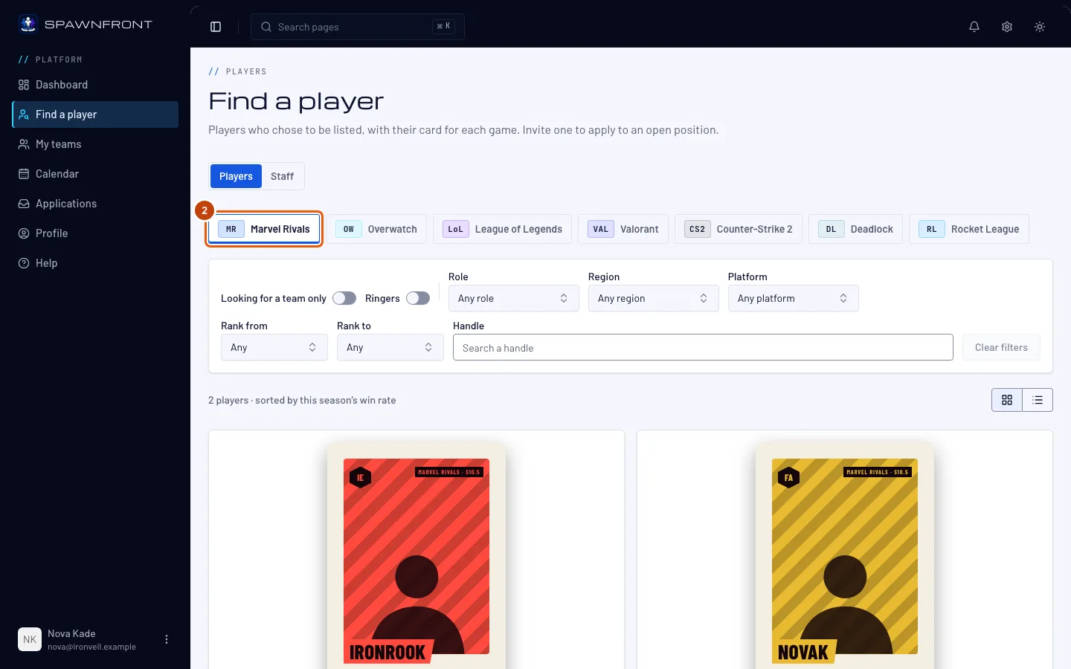Image resolution: width=1071 pixels, height=669 pixels.
Task: Open the Role dropdown
Action: (513, 298)
